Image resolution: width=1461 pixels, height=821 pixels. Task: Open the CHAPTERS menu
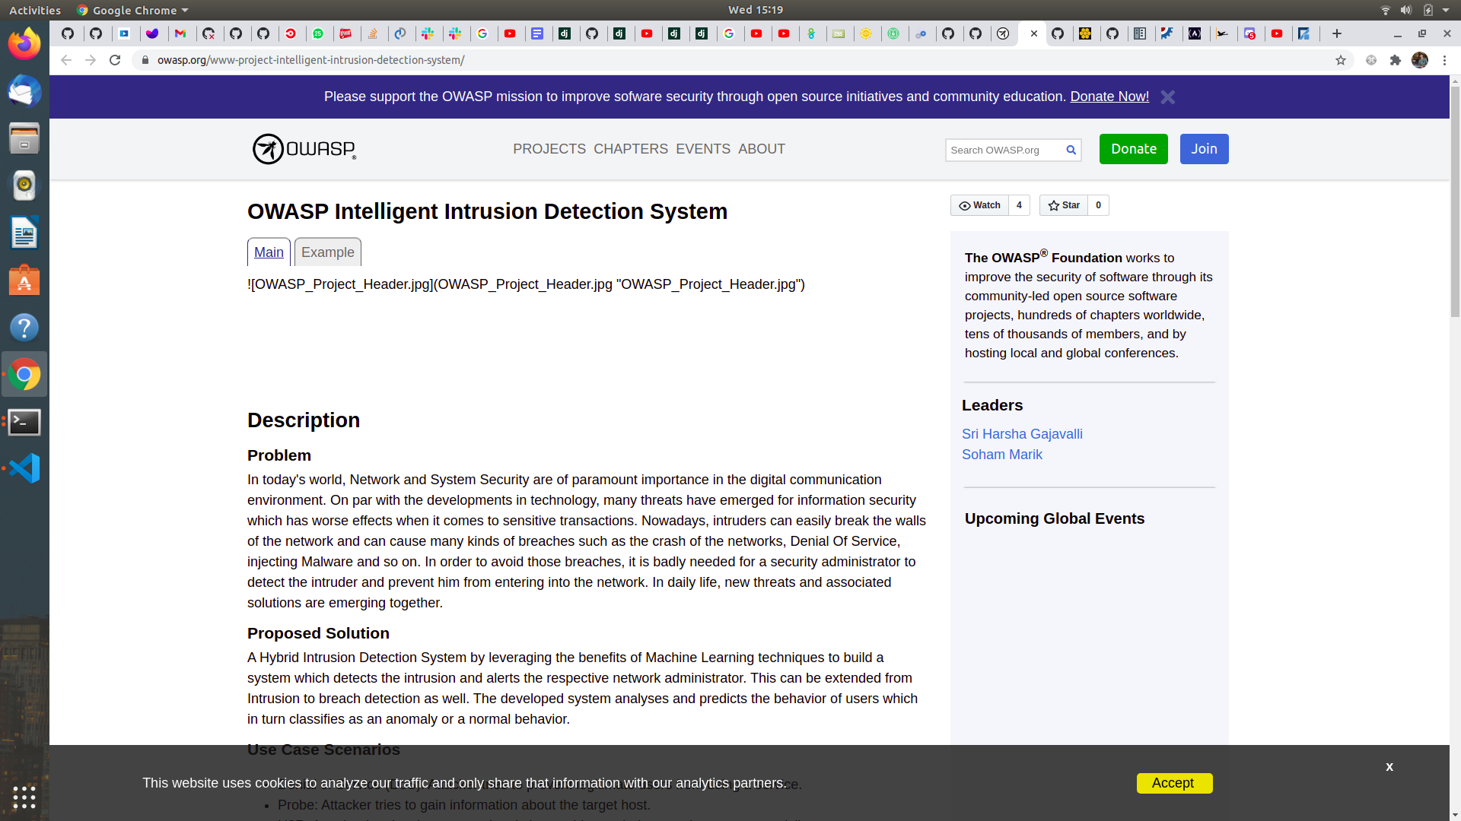[631, 149]
